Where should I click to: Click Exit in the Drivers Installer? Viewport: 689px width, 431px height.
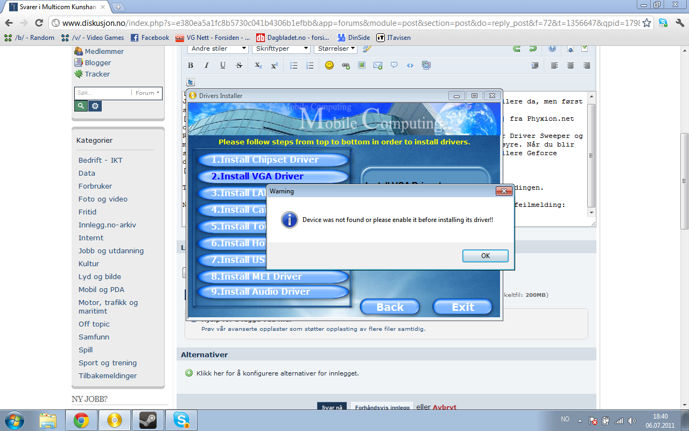[463, 307]
